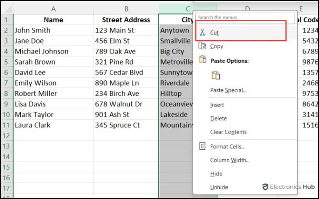319x199 pixels.
Task: Select cell with 321 Pine Rd
Action: click(x=126, y=62)
